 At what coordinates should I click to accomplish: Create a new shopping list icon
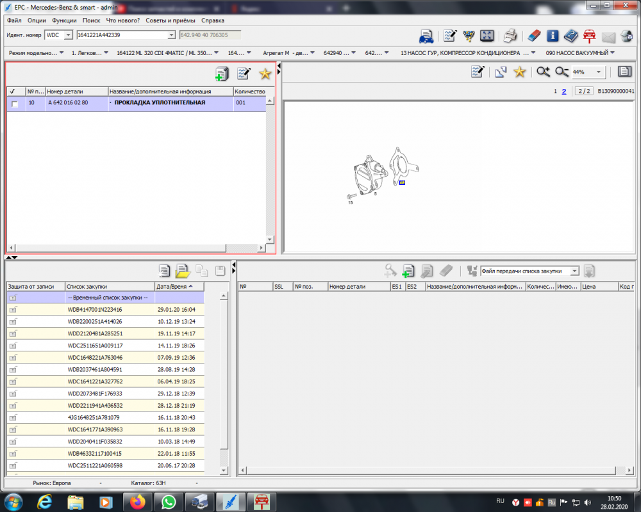click(x=164, y=271)
